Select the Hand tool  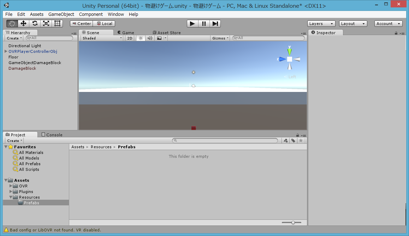[12, 23]
